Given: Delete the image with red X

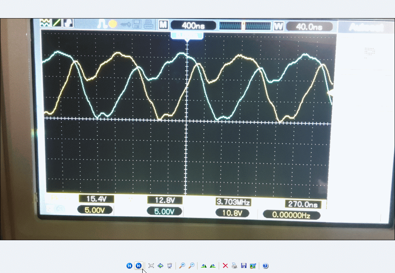Looking at the screenshot, I should pos(225,266).
